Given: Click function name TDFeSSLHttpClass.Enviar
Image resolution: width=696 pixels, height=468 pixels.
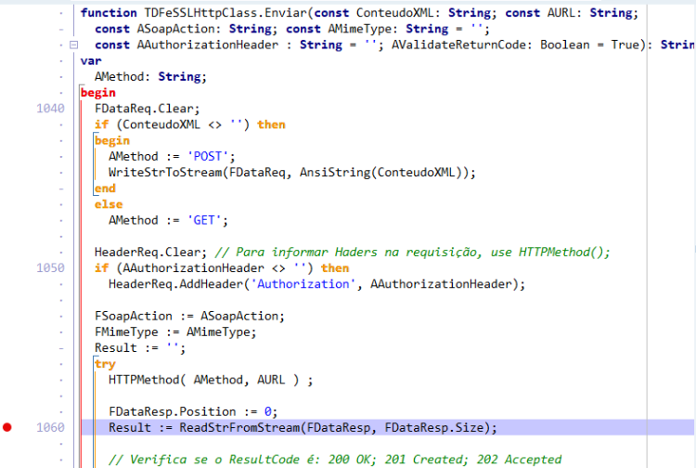Looking at the screenshot, I should coord(226,13).
